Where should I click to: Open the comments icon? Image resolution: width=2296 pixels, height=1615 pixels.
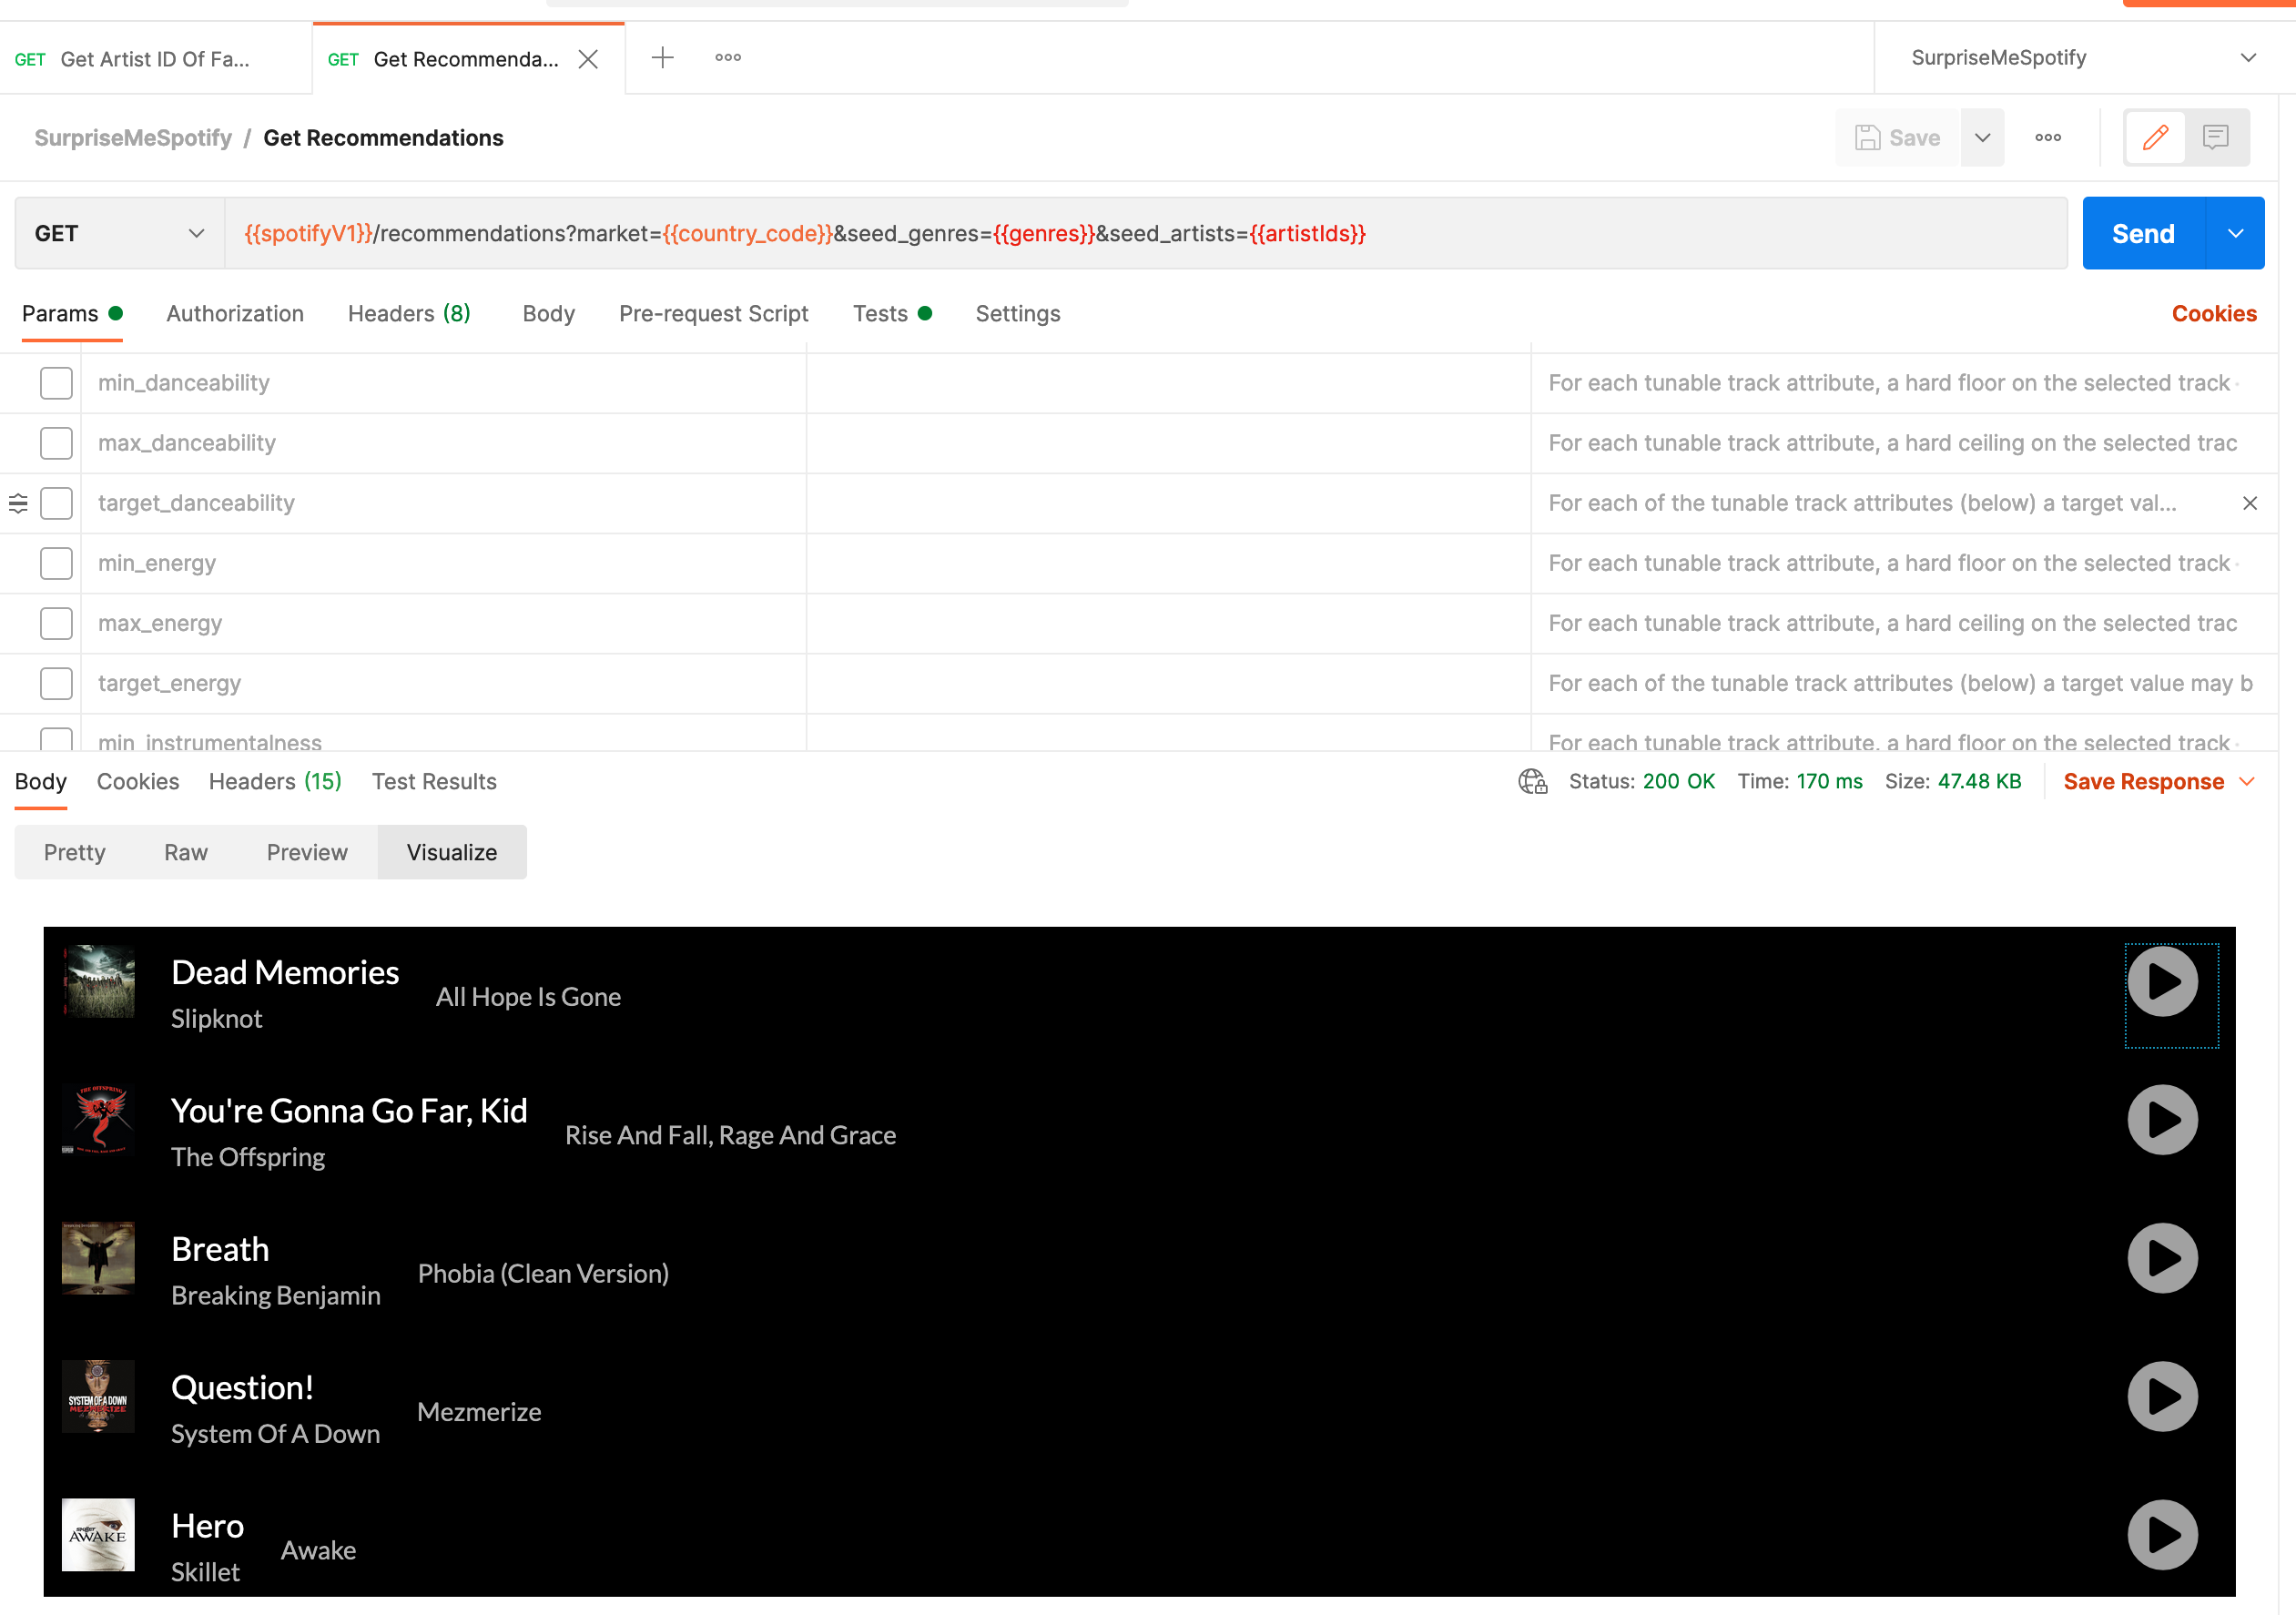[2216, 137]
